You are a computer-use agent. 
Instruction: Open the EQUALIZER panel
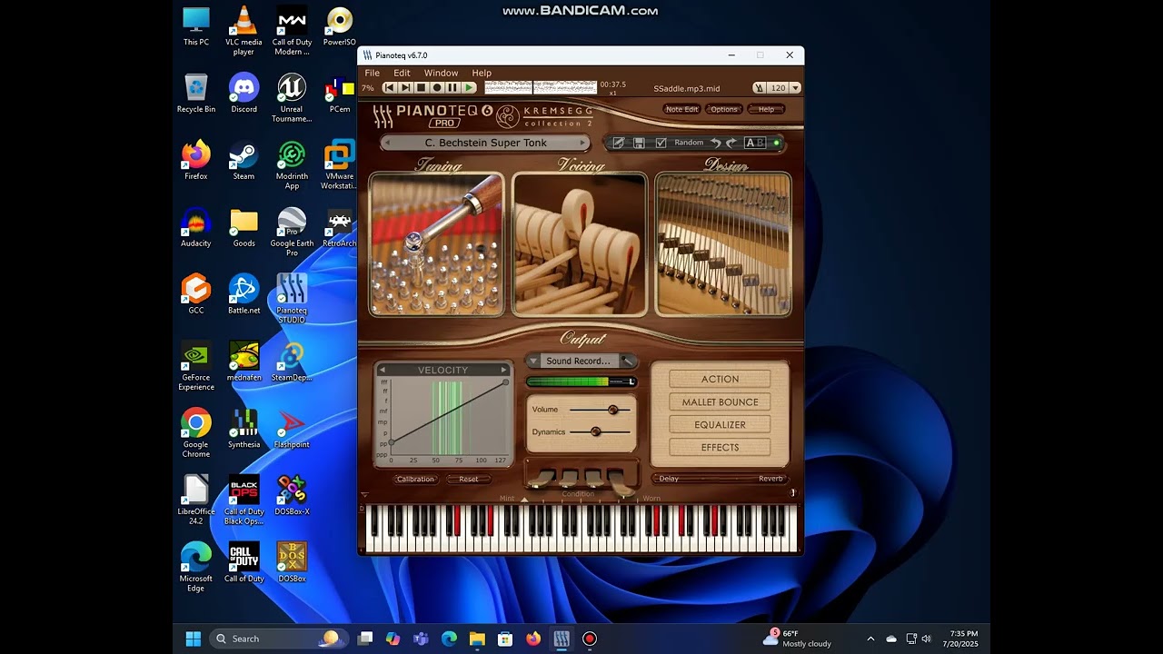[x=720, y=424]
